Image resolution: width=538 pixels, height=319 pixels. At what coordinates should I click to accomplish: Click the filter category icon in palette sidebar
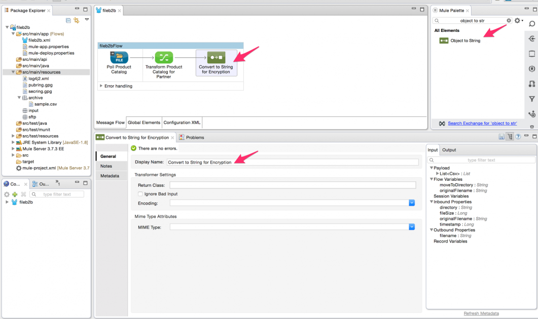point(531,99)
